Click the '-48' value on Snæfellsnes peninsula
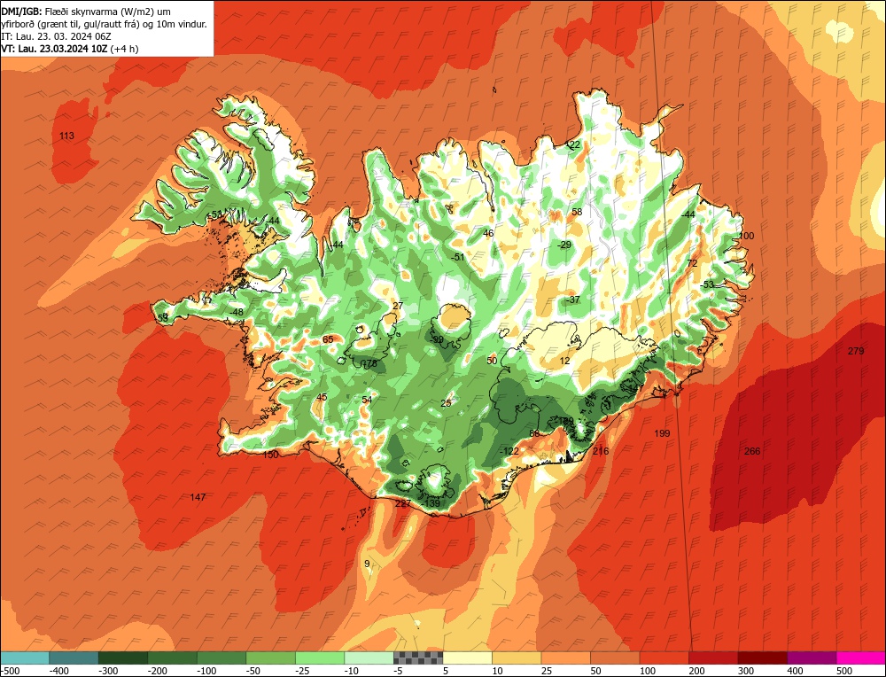This screenshot has width=886, height=677. pos(237,312)
